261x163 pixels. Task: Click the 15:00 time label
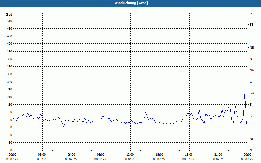160,155
